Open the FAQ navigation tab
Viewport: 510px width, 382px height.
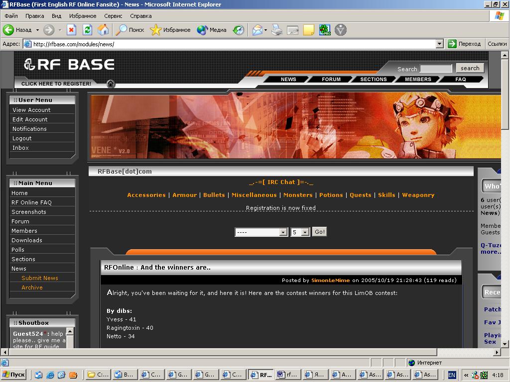(461, 79)
